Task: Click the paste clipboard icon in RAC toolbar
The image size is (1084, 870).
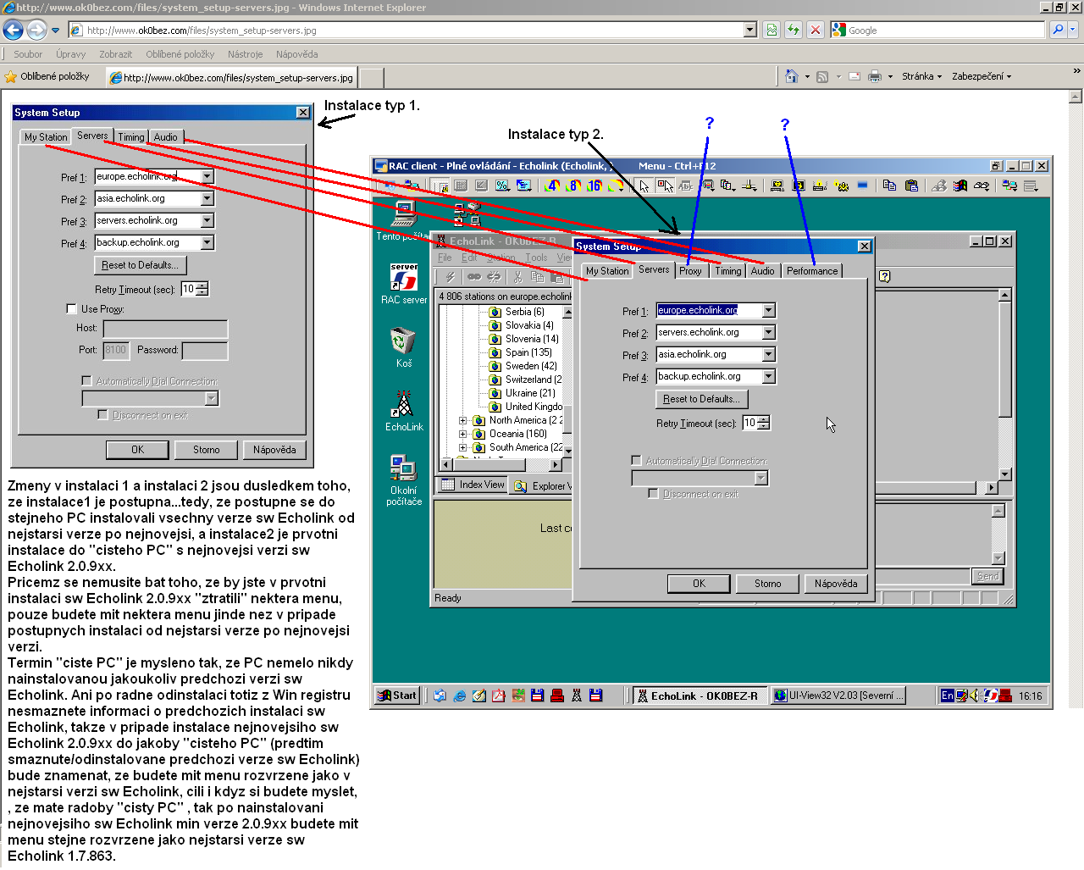Action: coord(911,186)
